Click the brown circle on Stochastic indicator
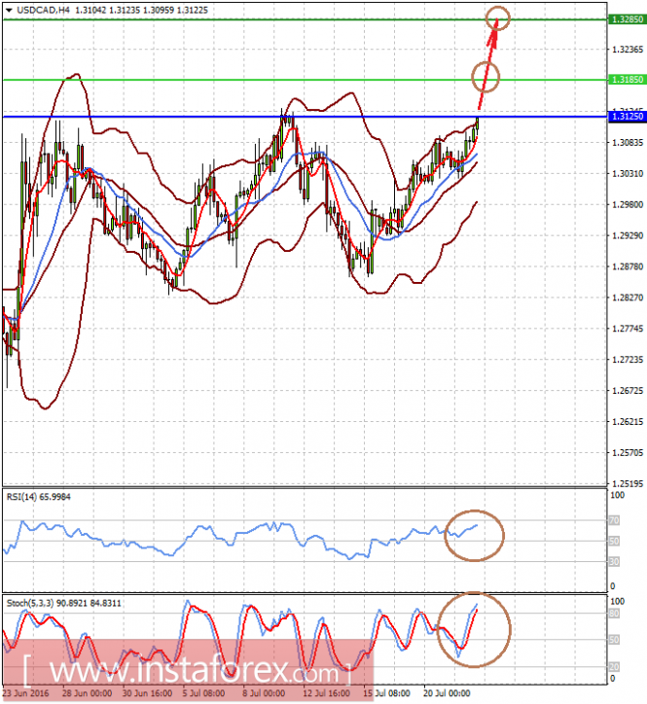This screenshot has height=704, width=647. click(474, 629)
